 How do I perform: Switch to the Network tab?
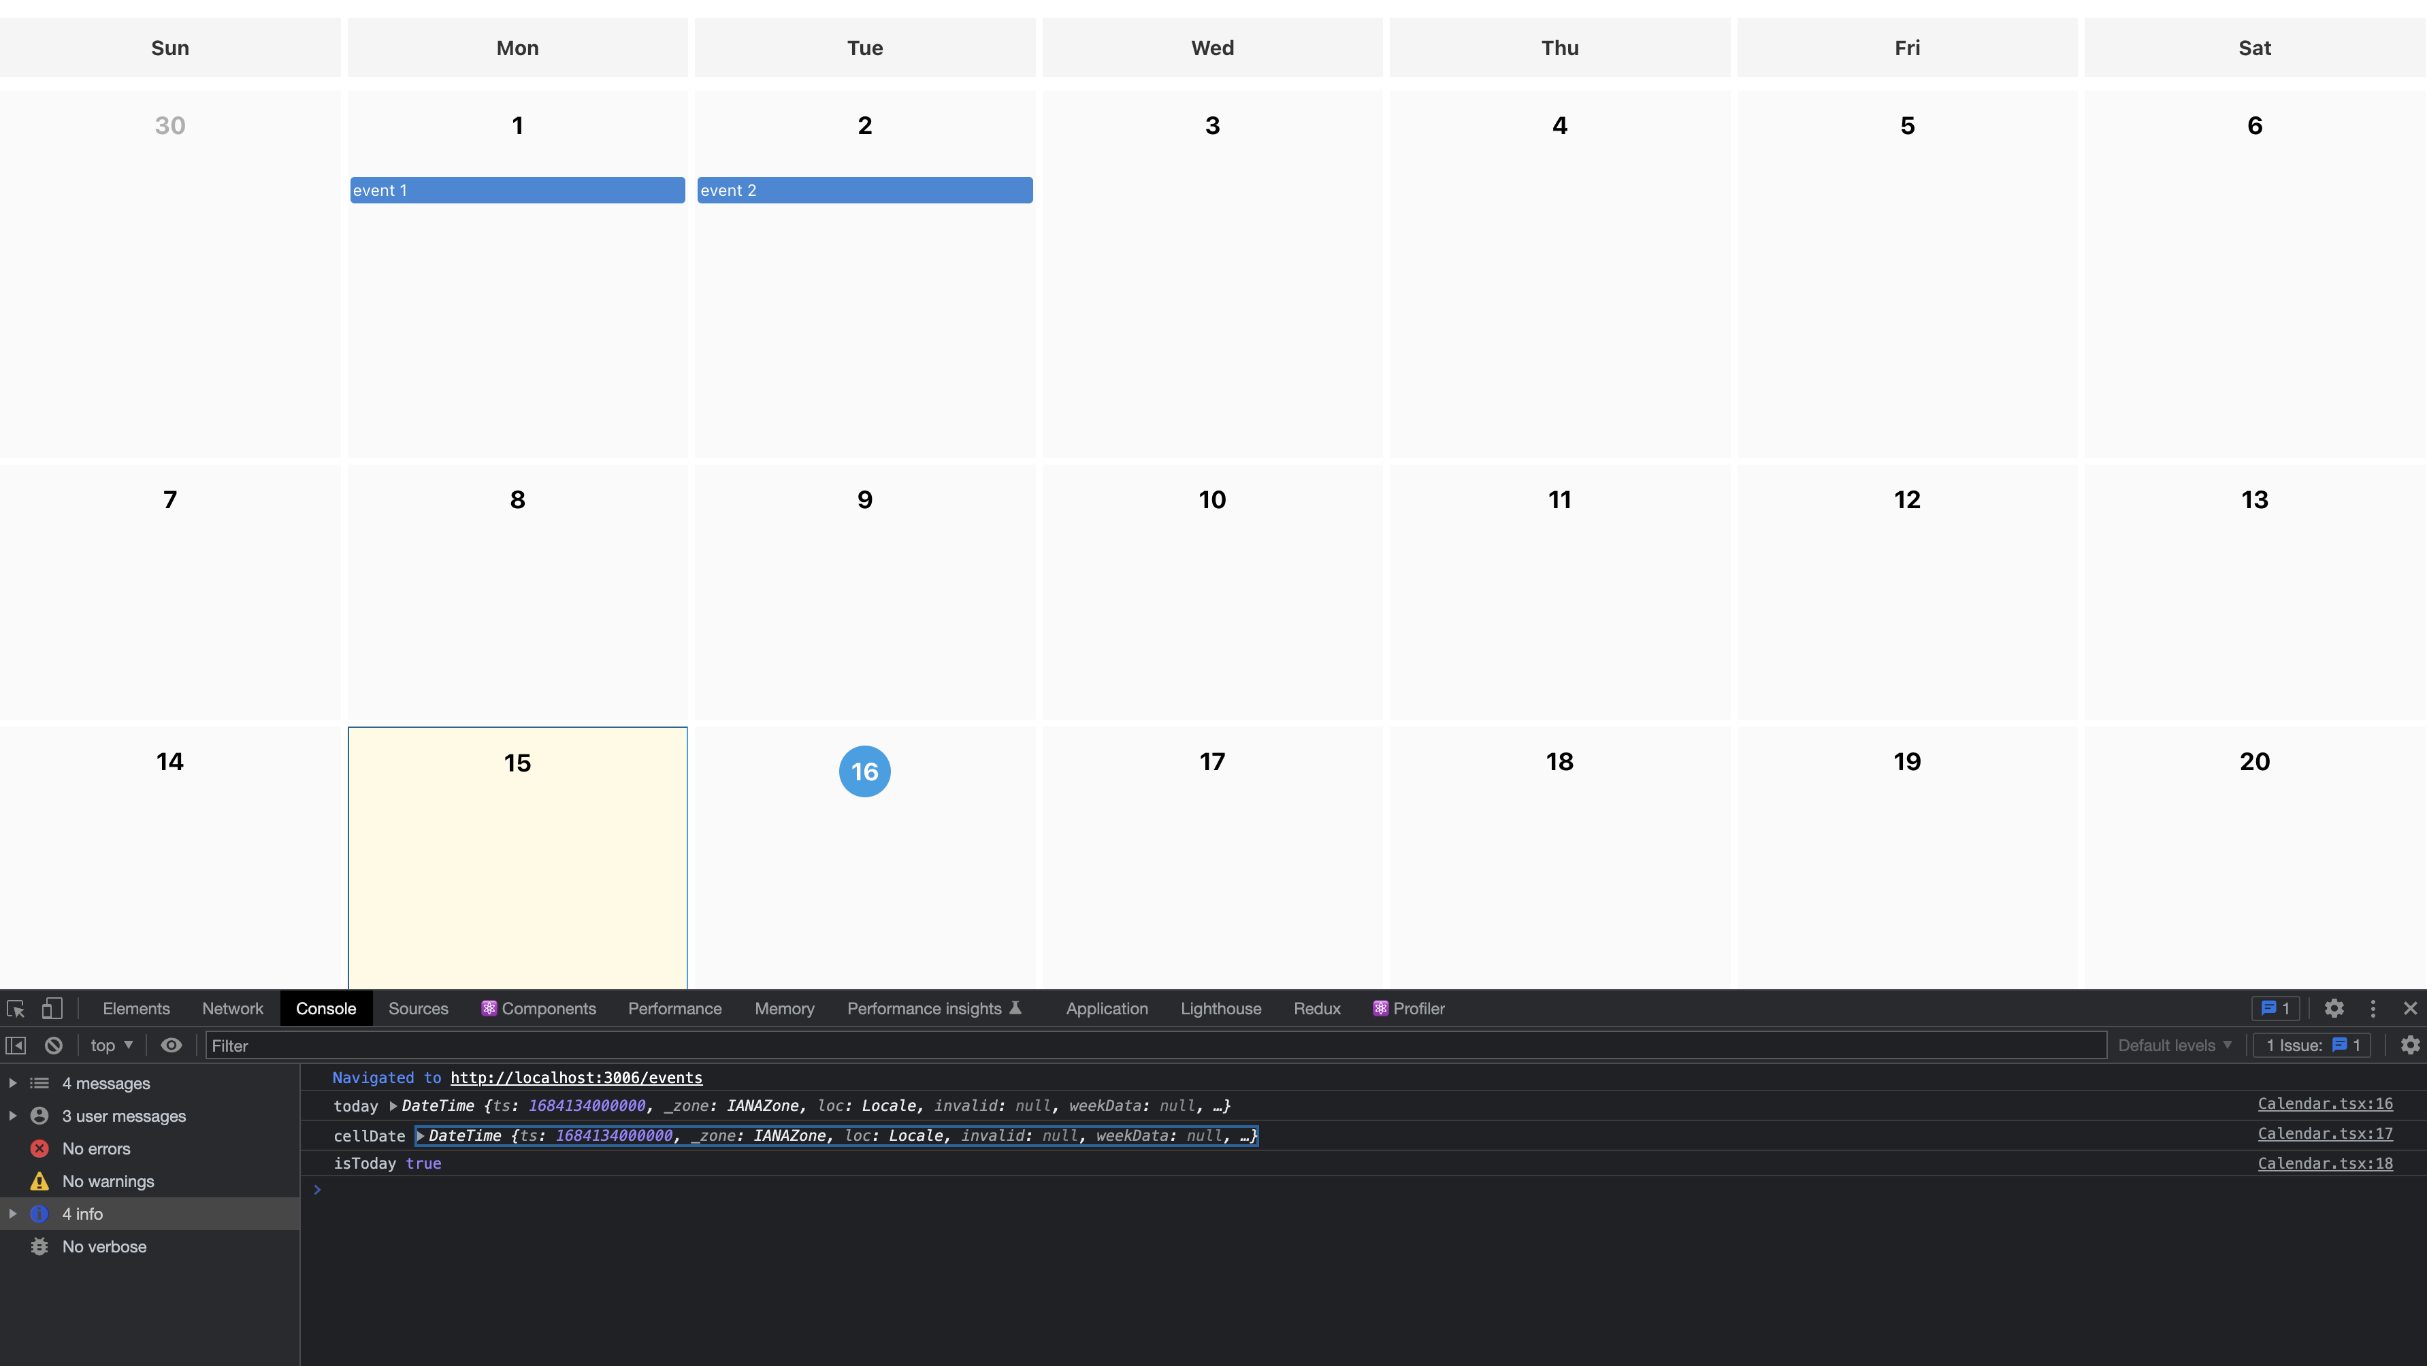coord(232,1008)
